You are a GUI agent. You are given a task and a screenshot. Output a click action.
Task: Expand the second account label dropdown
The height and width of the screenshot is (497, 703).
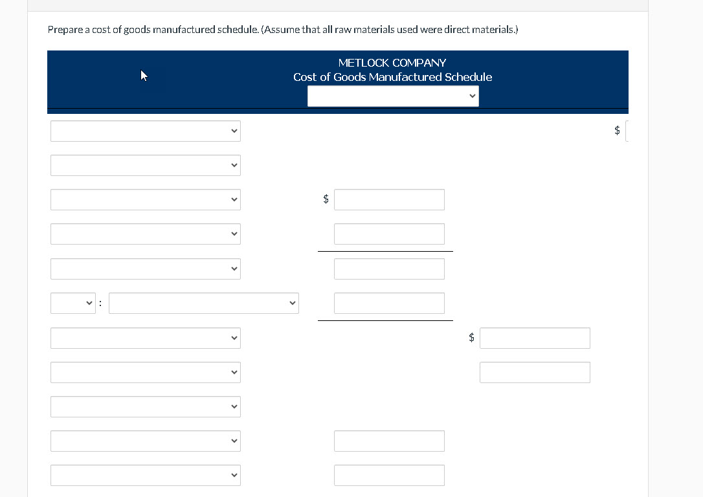(x=145, y=165)
